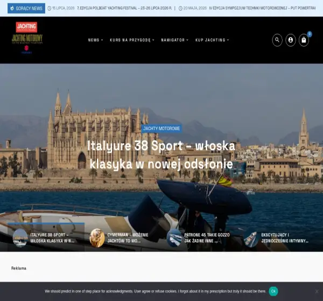Open Italyure 38 Sport hero headline
Image resolution: width=323 pixels, height=301 pixels.
[161, 155]
